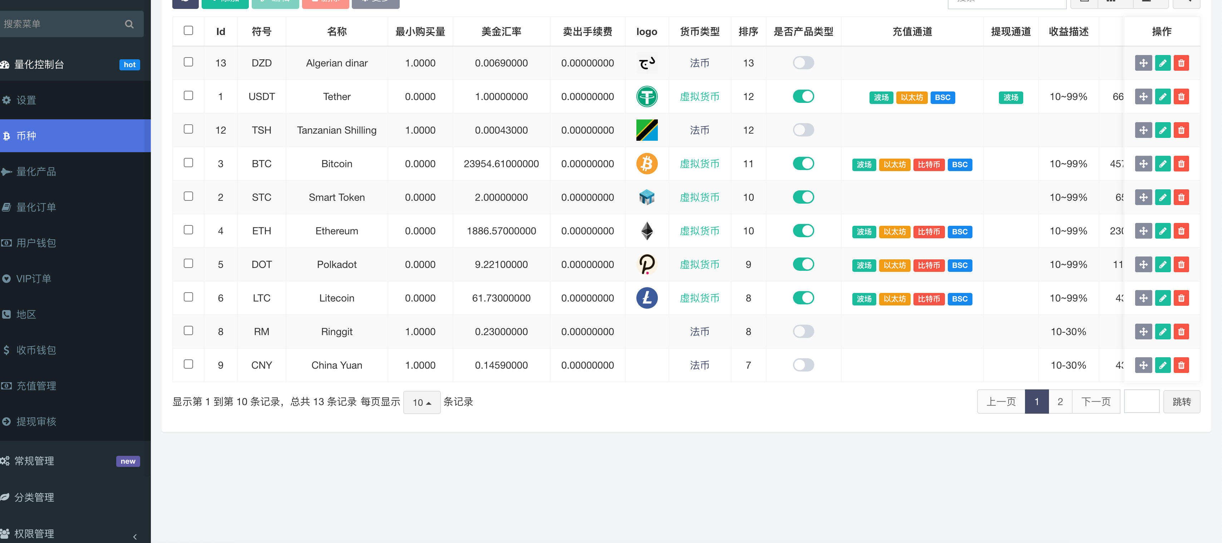
Task: Open the edit icon on the BTC row
Action: [1163, 164]
